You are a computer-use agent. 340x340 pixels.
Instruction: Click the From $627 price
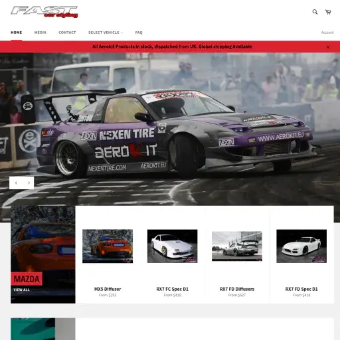point(237,295)
